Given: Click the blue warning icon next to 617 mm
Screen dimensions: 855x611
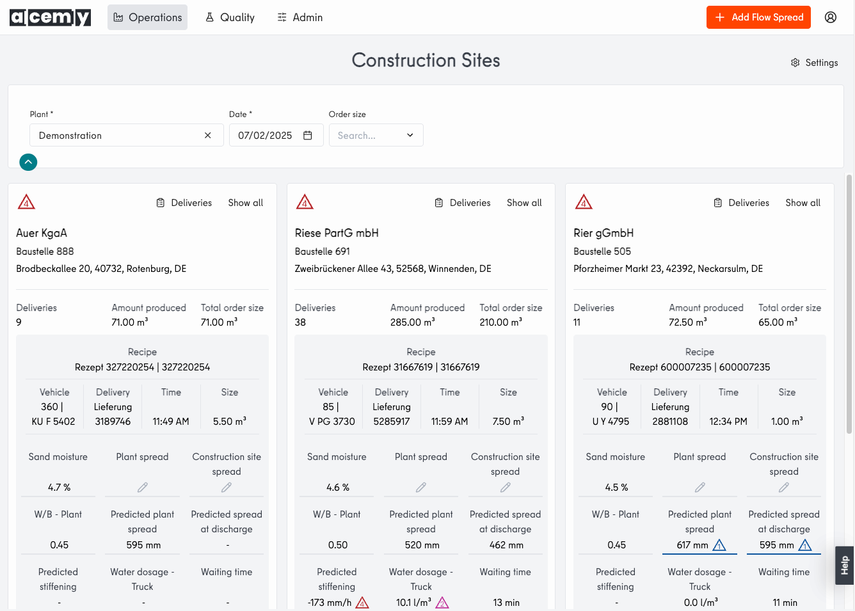Looking at the screenshot, I should (719, 545).
